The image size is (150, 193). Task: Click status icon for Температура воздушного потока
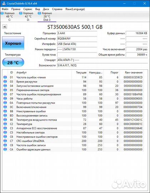pos(5,120)
